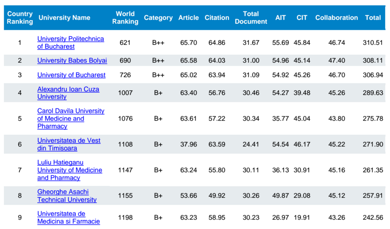Select country ranking number 5

point(20,118)
